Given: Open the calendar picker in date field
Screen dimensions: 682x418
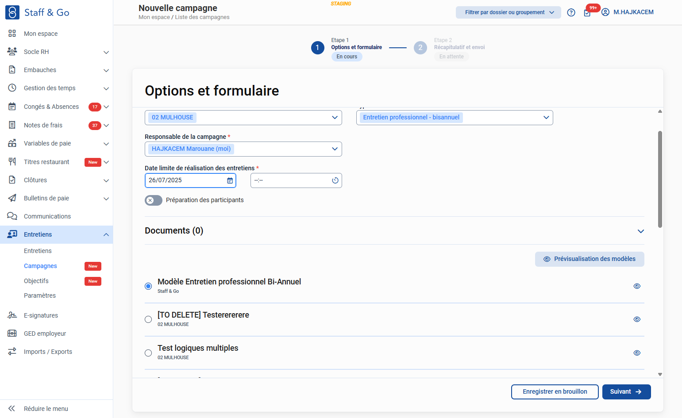Looking at the screenshot, I should click(x=230, y=180).
